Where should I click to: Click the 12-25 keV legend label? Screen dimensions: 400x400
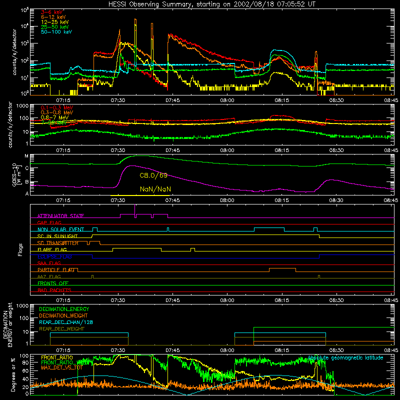tap(55, 22)
